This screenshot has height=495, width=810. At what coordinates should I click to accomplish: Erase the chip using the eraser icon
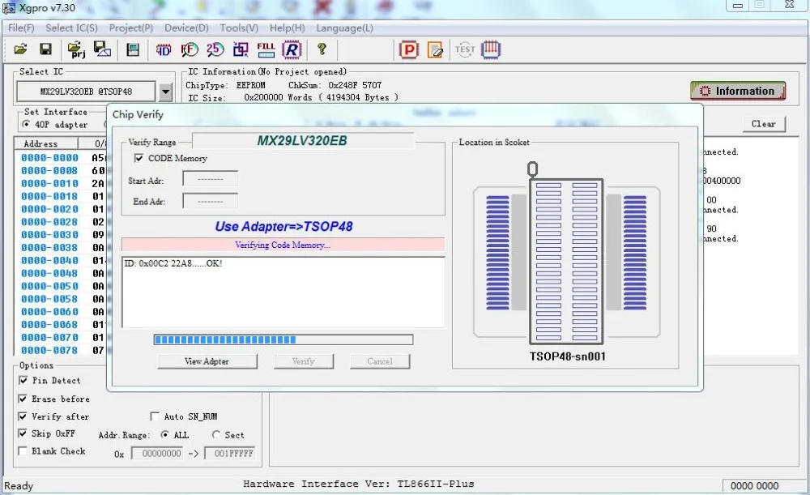tap(435, 49)
